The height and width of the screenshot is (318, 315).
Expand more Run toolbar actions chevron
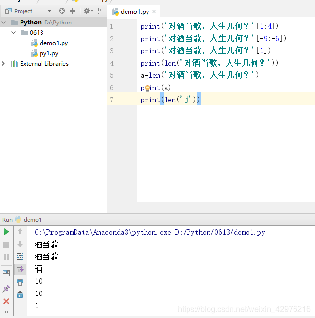click(6, 312)
